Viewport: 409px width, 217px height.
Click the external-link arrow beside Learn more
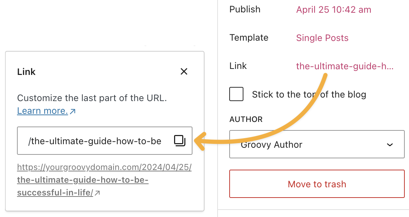point(73,111)
